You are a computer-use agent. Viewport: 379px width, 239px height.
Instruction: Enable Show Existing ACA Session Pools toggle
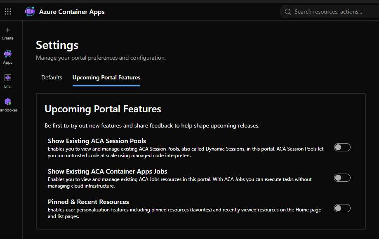342,147
